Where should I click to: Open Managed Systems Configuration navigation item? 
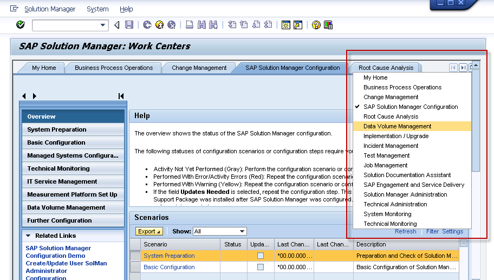coord(73,155)
